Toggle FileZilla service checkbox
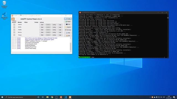Viewport: 177px width, 99px height. pos(14,30)
